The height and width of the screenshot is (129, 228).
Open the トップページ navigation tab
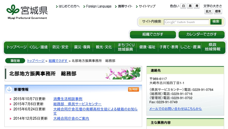click(17, 47)
